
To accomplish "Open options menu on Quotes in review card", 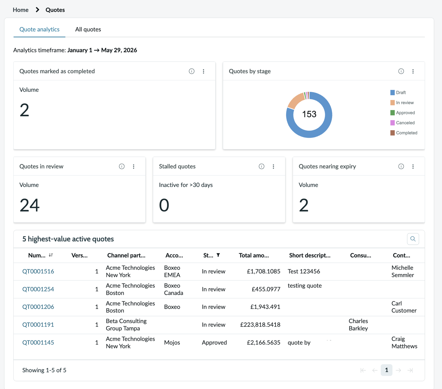I will pyautogui.click(x=134, y=166).
